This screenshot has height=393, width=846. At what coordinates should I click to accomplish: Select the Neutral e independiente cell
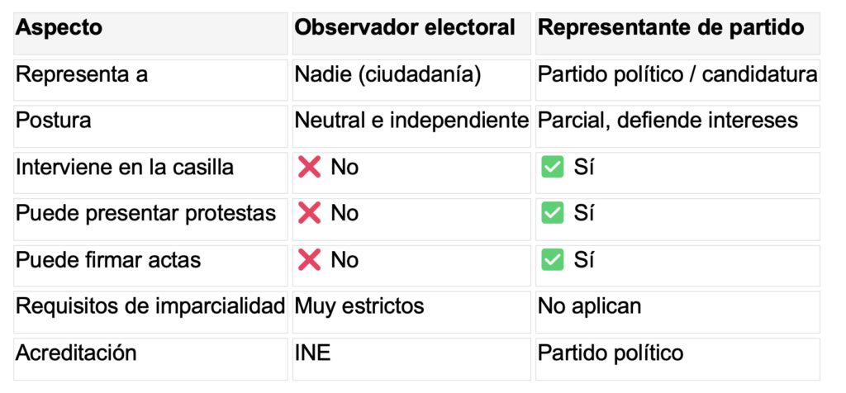coord(411,121)
